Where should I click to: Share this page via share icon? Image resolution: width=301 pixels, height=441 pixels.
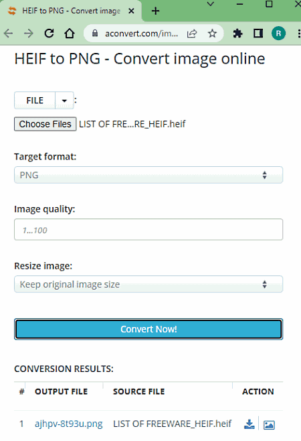click(x=192, y=34)
